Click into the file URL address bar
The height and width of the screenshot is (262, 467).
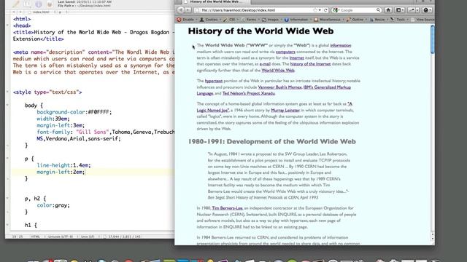256,10
